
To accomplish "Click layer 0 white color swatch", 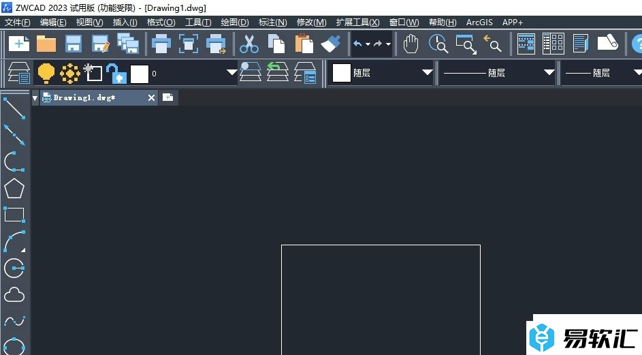I will [x=139, y=74].
